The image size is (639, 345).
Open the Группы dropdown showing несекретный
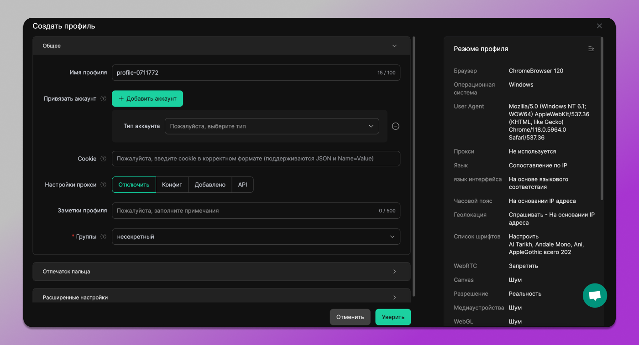[x=256, y=237]
